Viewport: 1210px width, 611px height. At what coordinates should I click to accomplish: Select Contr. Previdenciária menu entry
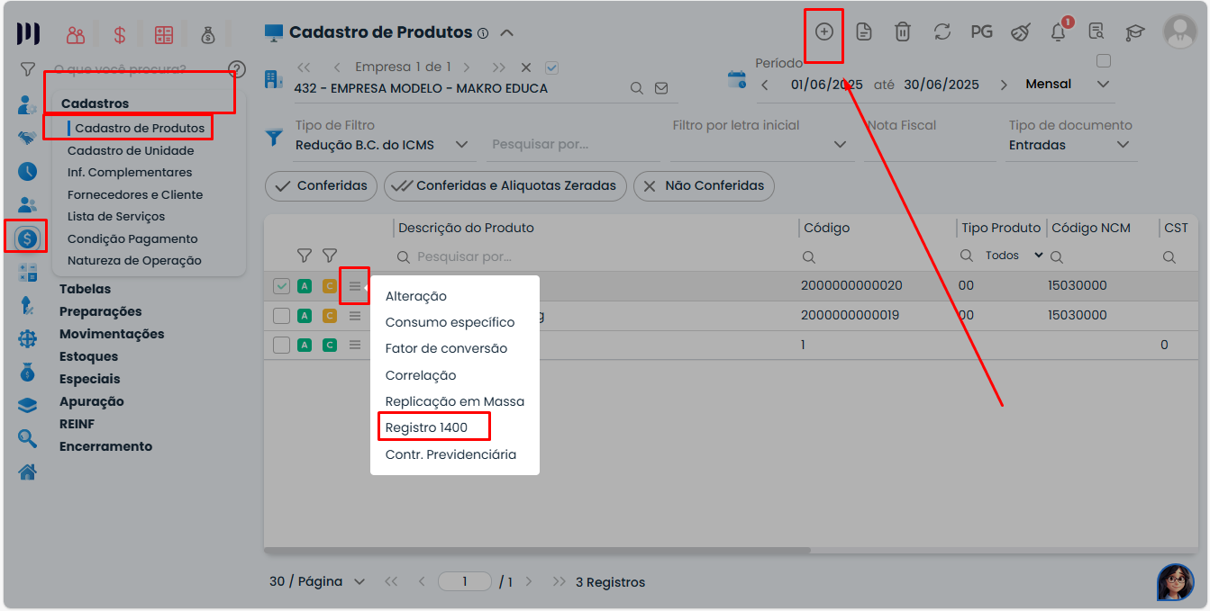[451, 454]
